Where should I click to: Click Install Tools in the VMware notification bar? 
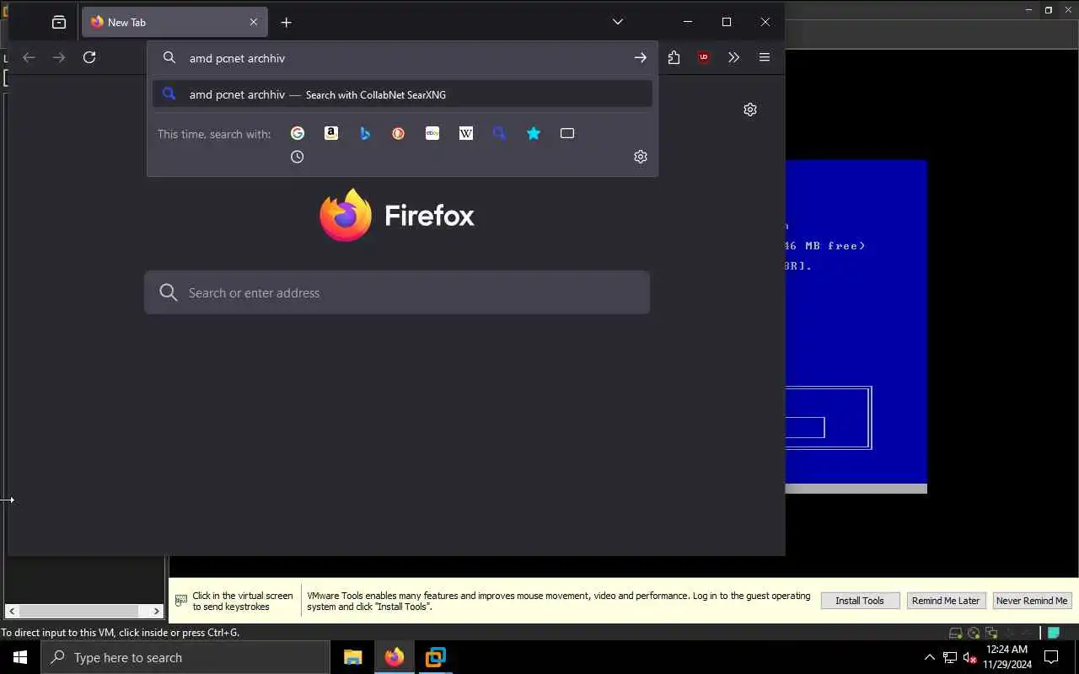click(860, 601)
